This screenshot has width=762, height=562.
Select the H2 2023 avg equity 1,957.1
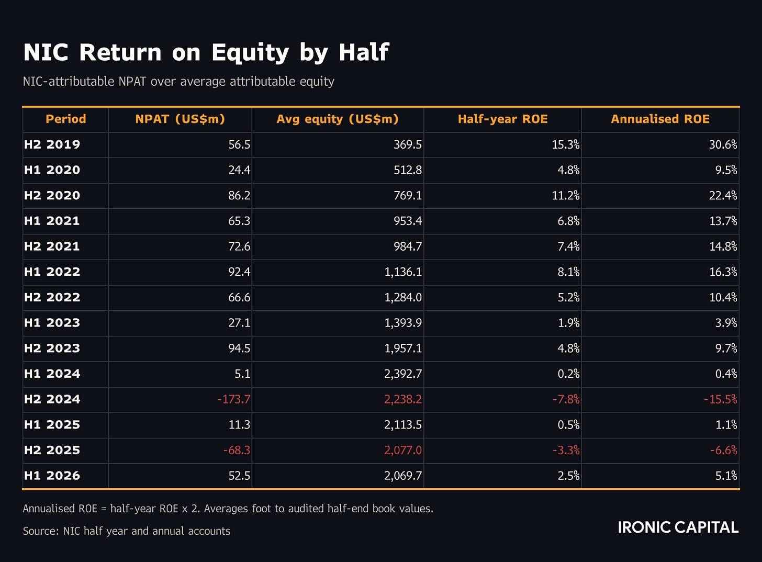(x=402, y=349)
